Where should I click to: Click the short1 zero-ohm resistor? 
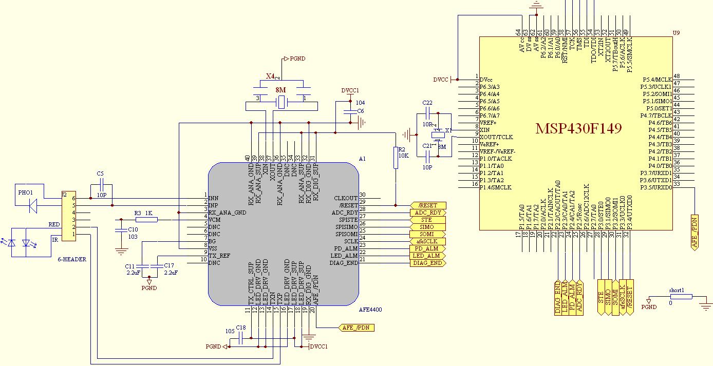click(x=681, y=296)
